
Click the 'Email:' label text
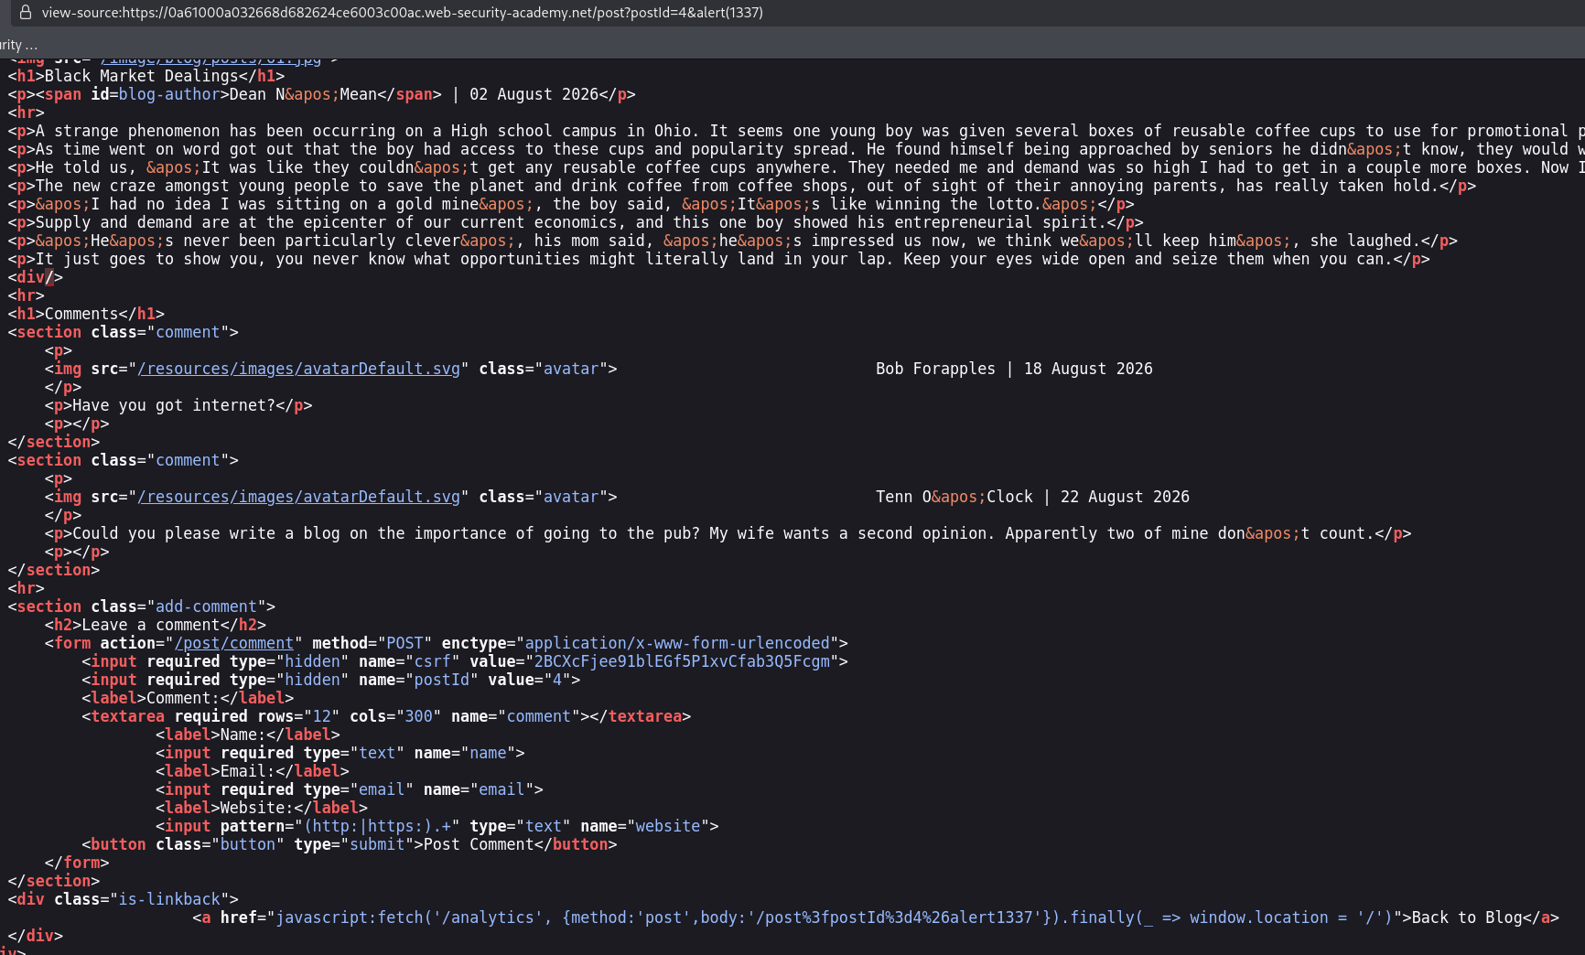click(248, 771)
